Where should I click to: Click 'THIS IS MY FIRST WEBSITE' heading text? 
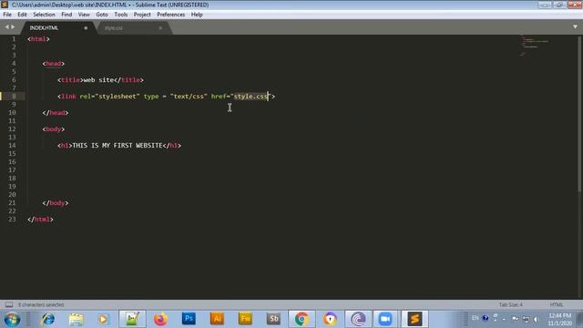tap(118, 146)
